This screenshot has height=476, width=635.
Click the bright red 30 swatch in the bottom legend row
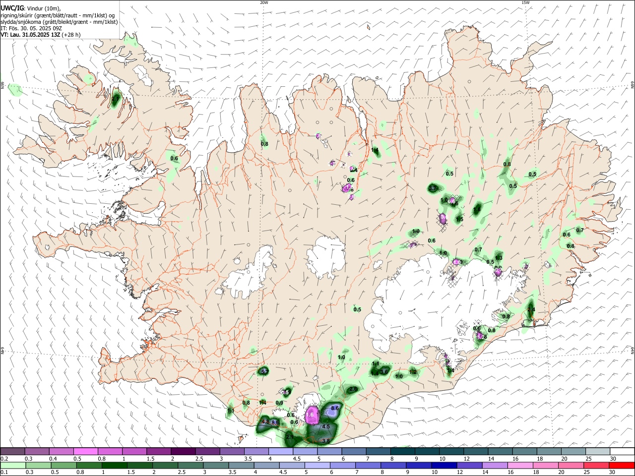[x=622, y=465]
